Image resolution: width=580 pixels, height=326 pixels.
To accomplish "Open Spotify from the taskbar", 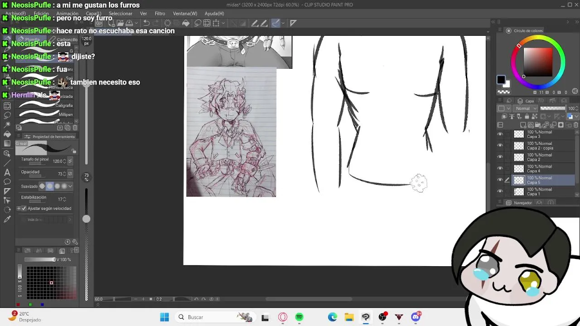I will [x=300, y=317].
